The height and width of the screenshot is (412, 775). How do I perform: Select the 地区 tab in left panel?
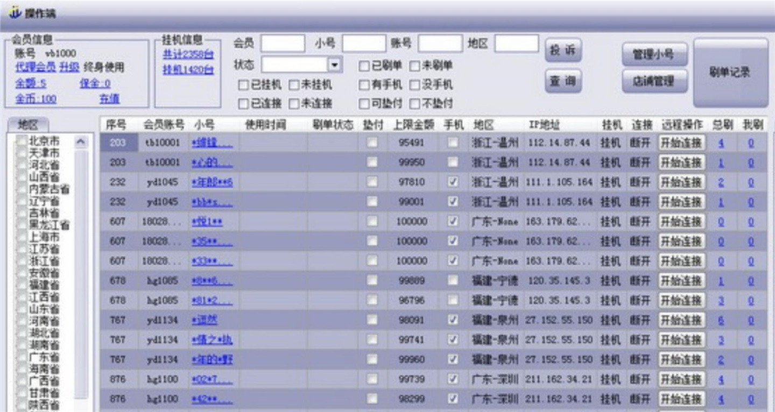coord(28,125)
